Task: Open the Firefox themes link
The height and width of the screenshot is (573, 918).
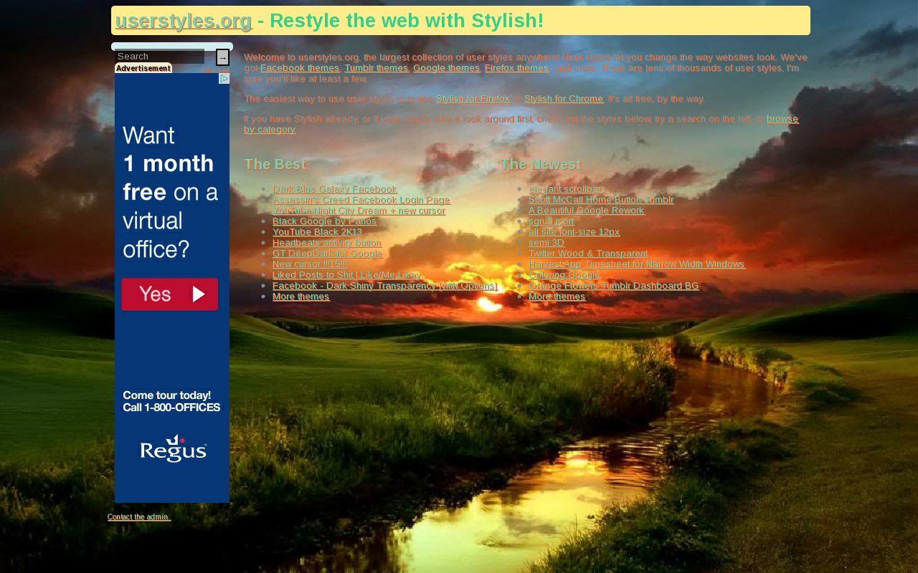Action: point(517,68)
